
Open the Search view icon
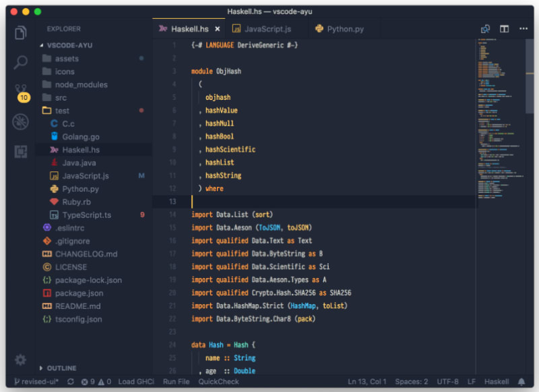tap(21, 62)
